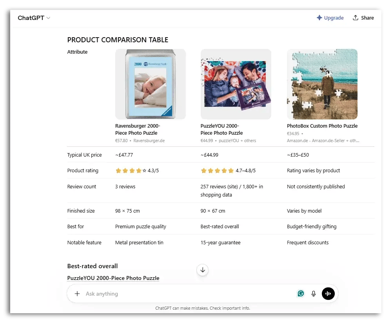The image size is (392, 323).
Task: Click the Frequent discounts cell
Action: (x=308, y=242)
